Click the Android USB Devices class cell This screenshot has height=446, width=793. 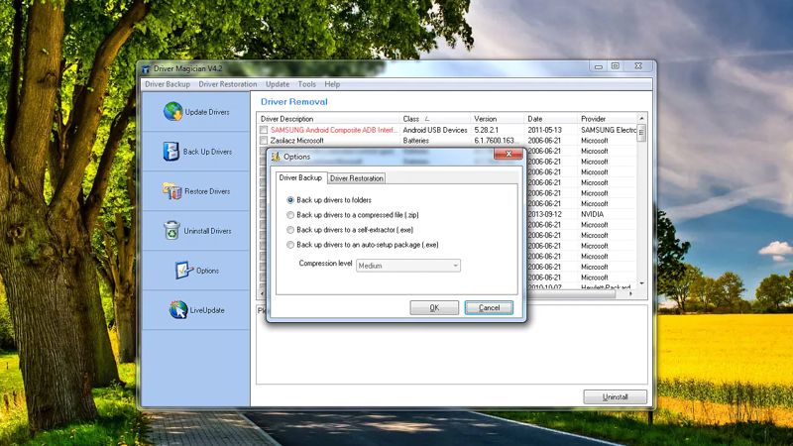[x=435, y=130]
